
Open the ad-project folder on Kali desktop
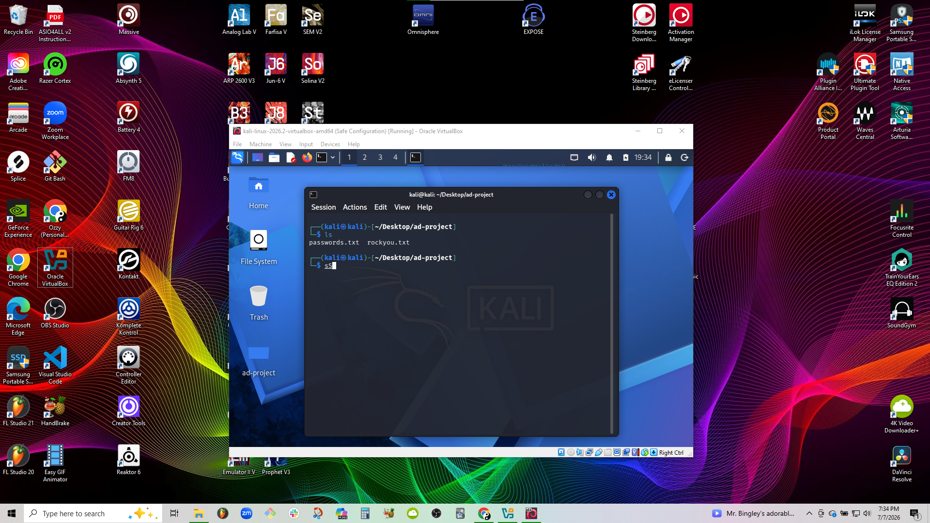(x=259, y=360)
